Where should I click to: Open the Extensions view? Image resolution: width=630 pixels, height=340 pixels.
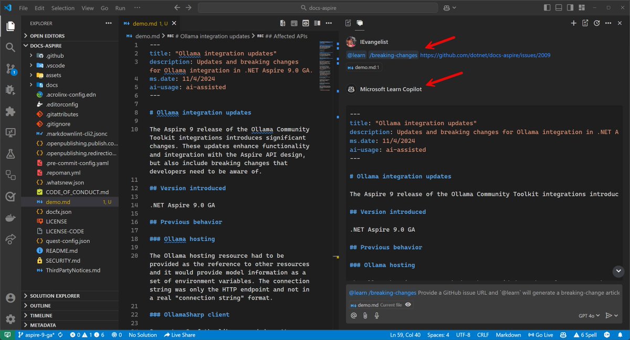[x=10, y=111]
